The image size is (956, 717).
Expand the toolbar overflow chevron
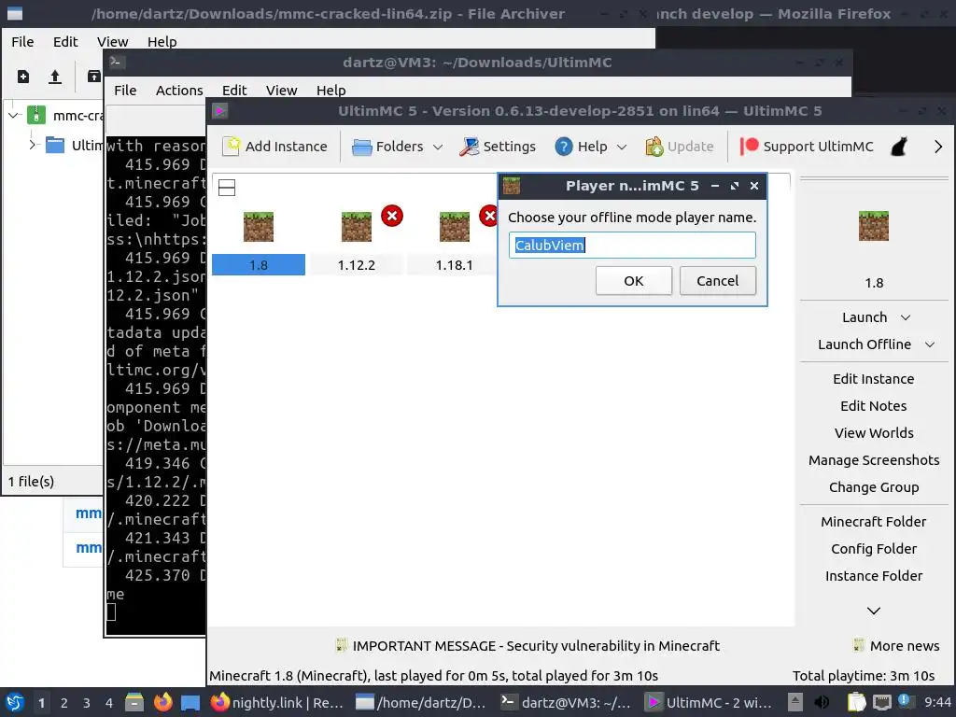[937, 147]
